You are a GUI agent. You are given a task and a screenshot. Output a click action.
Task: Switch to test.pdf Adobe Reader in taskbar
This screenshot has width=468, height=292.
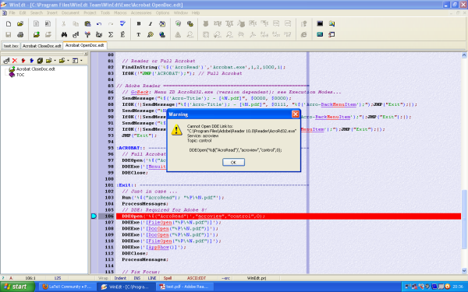[186, 287]
